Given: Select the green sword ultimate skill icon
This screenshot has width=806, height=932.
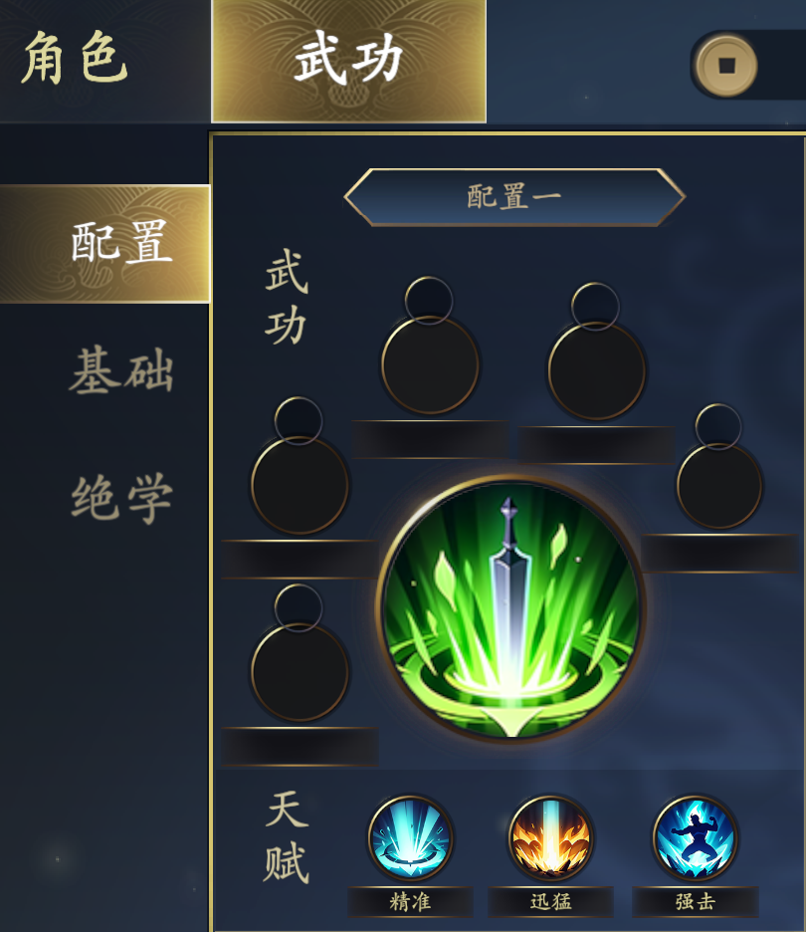Looking at the screenshot, I should [510, 609].
